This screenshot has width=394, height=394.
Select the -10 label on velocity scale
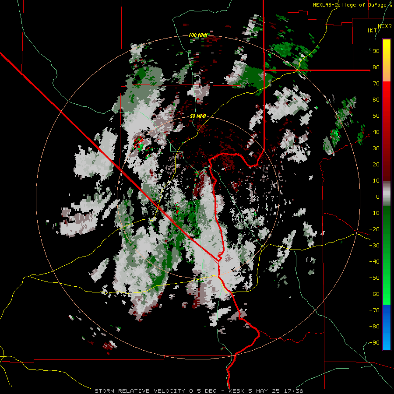click(x=374, y=213)
